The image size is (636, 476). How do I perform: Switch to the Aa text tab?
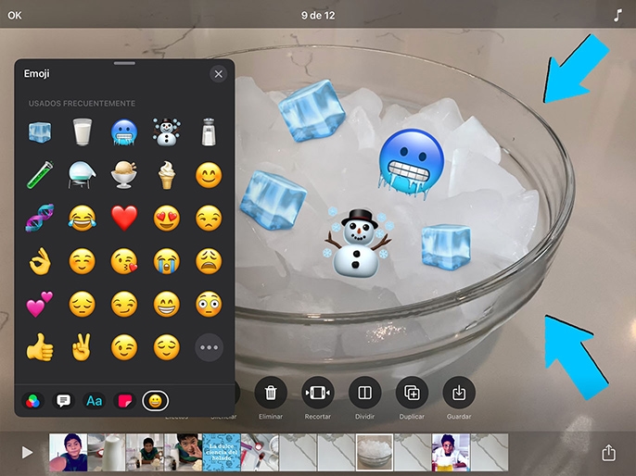(95, 401)
